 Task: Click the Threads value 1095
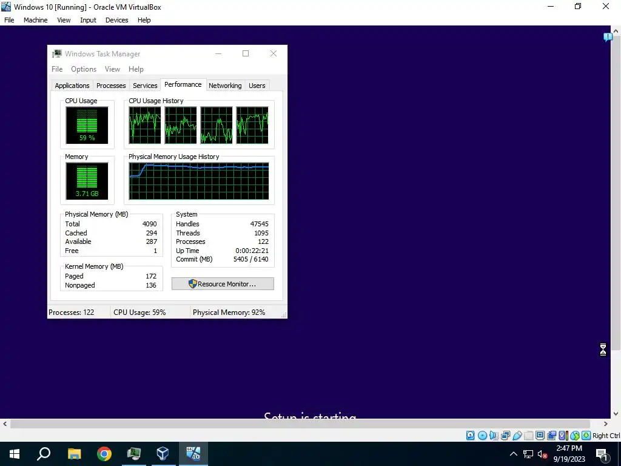pos(261,233)
